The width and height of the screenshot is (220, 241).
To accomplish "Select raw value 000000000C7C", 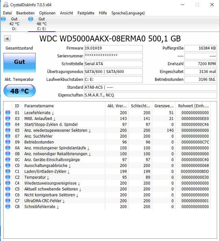I will (x=195, y=142).
